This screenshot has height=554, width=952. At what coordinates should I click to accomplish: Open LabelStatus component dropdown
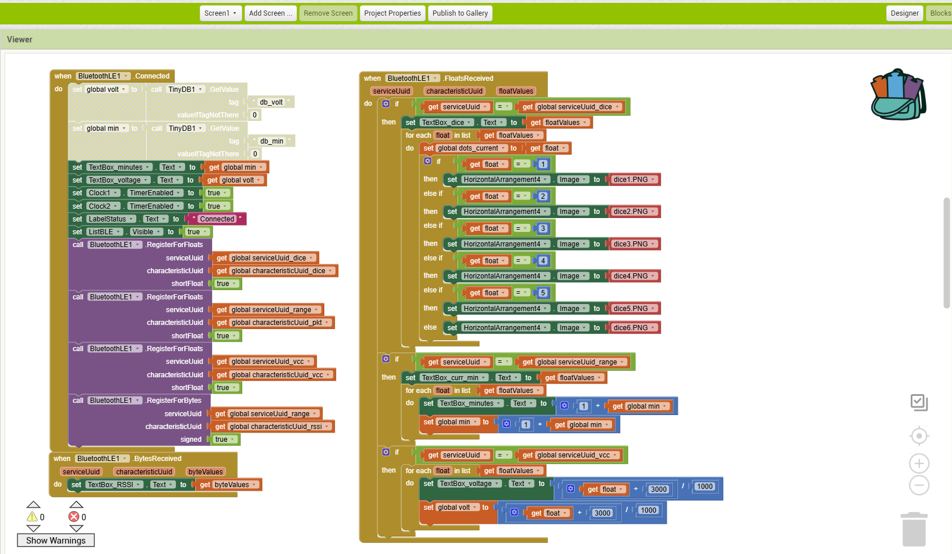(111, 219)
